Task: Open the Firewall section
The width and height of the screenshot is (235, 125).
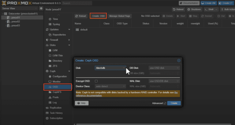Action: pos(54,40)
